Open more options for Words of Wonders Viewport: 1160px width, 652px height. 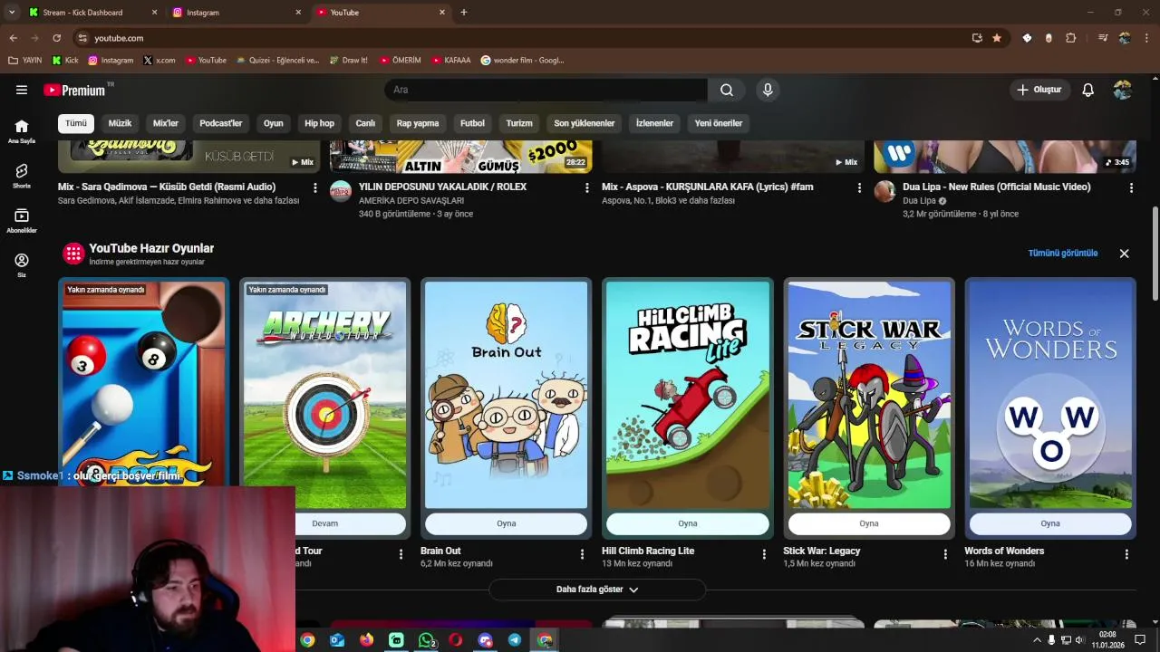pyautogui.click(x=1126, y=553)
